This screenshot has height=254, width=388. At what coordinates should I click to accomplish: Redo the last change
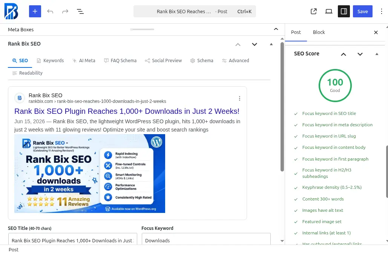[x=65, y=11]
